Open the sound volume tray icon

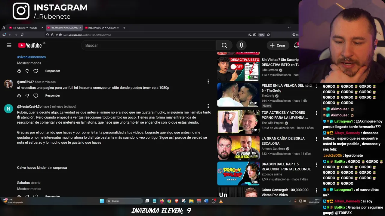click(x=305, y=201)
